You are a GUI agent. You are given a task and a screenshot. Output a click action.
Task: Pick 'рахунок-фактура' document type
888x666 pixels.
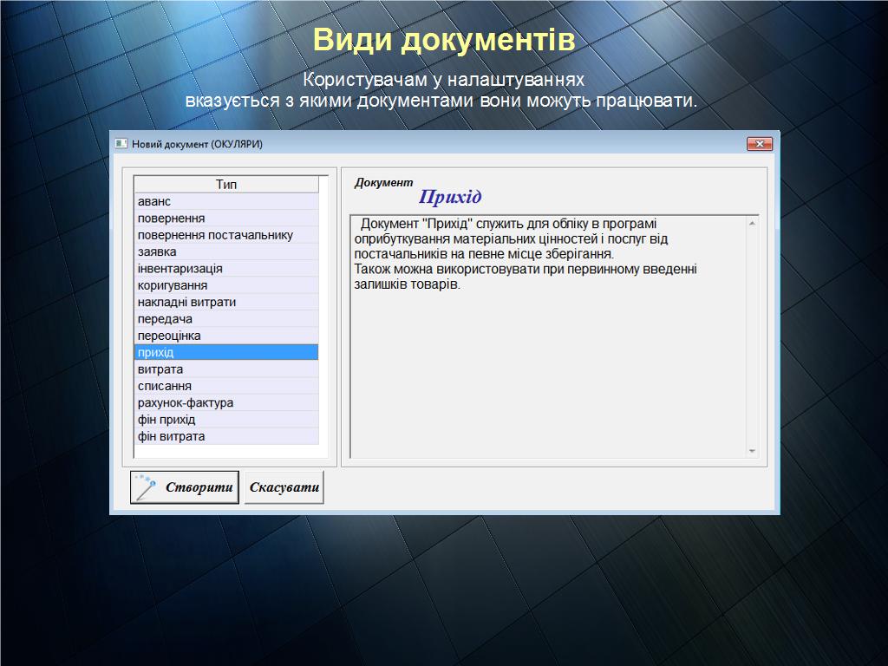coord(225,403)
